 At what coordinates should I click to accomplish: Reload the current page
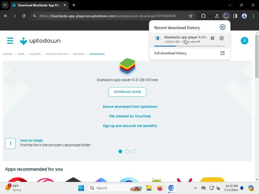pyautogui.click(x=24, y=16)
